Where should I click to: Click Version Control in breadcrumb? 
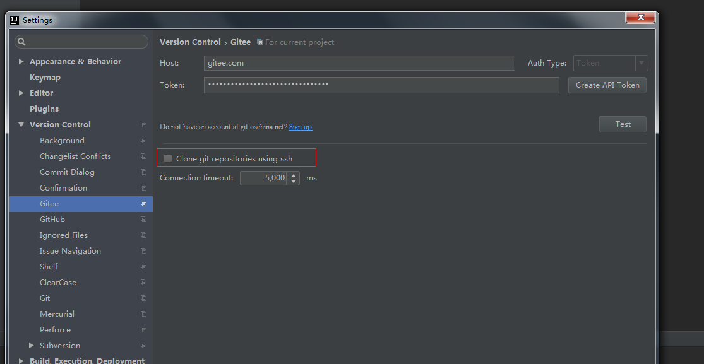coord(191,42)
